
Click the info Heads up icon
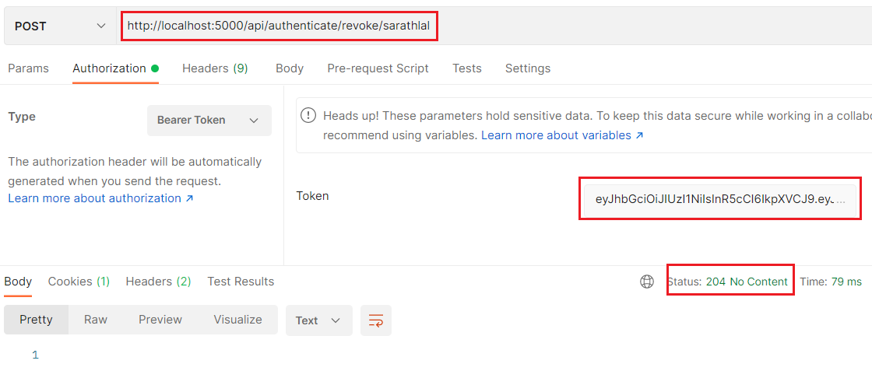click(309, 116)
